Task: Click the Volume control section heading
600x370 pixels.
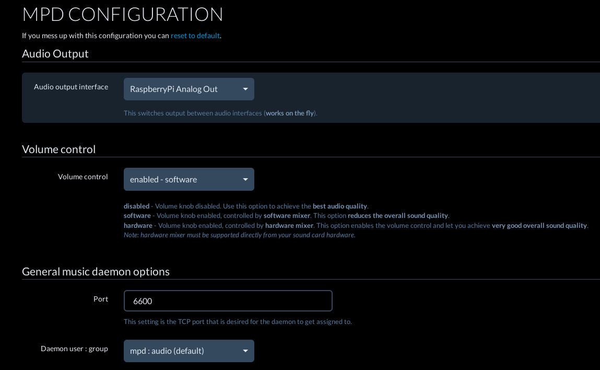Action: pyautogui.click(x=58, y=149)
